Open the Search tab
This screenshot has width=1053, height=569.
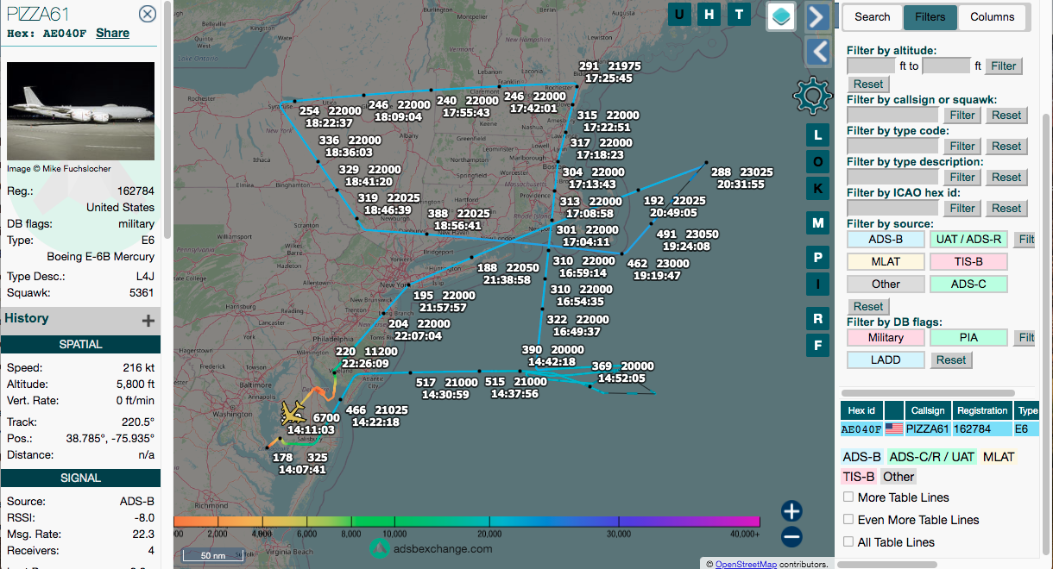pyautogui.click(x=873, y=17)
